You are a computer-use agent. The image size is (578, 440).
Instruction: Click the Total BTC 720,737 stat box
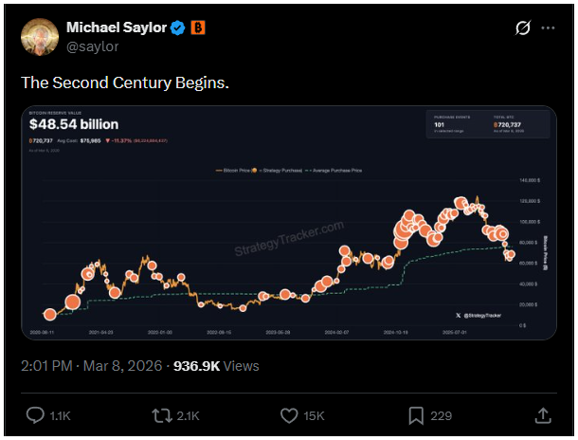click(x=516, y=124)
